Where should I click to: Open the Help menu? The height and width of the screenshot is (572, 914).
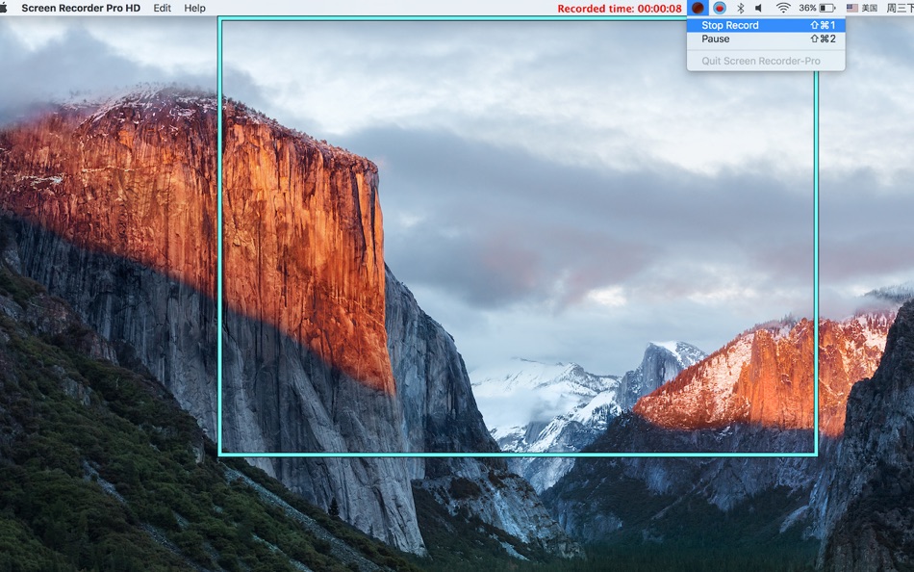pyautogui.click(x=194, y=8)
